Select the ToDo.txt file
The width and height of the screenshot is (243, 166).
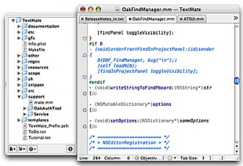(x=37, y=132)
